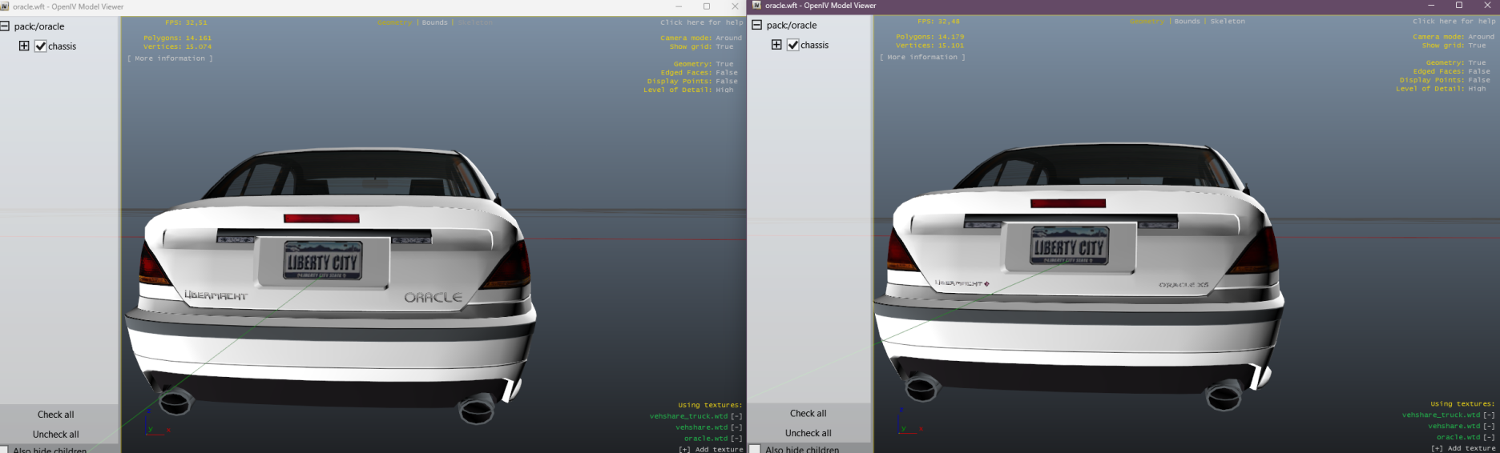Switch to Skeleton view in right viewer

1228,22
